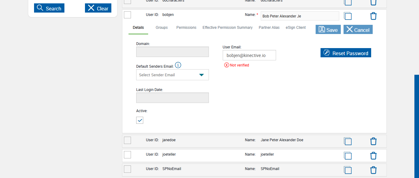The height and width of the screenshot is (178, 419).
Task: Open the Select Sender Email dropdown
Action: (172, 75)
